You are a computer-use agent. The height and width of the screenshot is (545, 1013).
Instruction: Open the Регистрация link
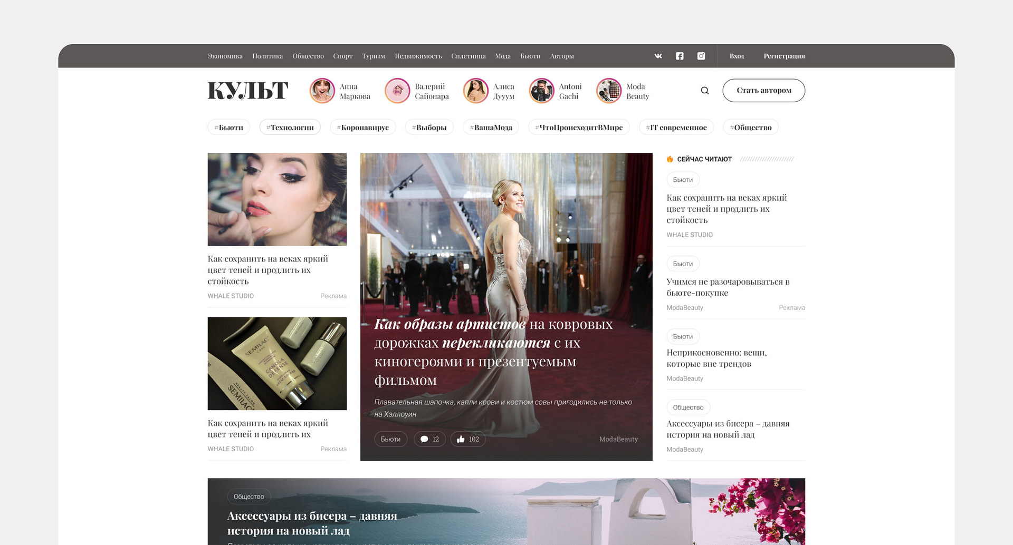(x=784, y=56)
